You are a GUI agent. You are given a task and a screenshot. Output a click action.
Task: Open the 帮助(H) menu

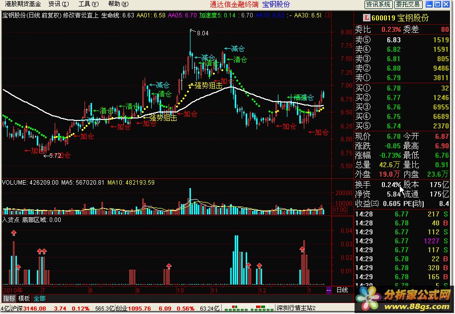click(118, 4)
